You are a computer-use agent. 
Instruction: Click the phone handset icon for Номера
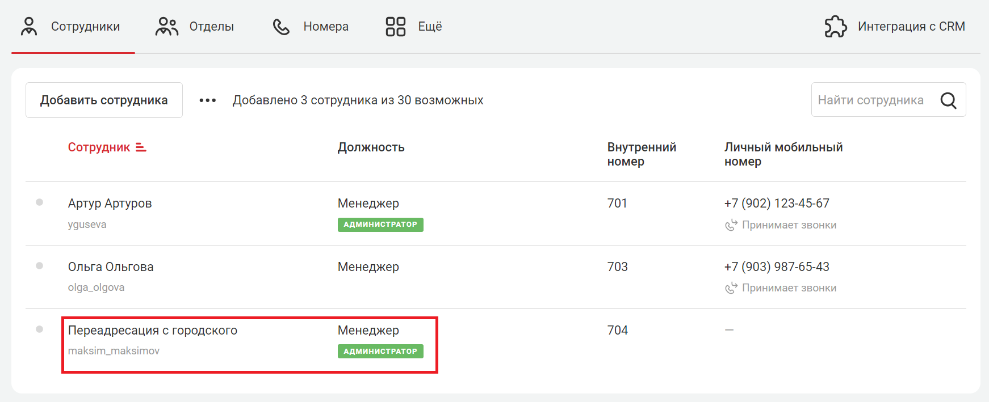[281, 27]
